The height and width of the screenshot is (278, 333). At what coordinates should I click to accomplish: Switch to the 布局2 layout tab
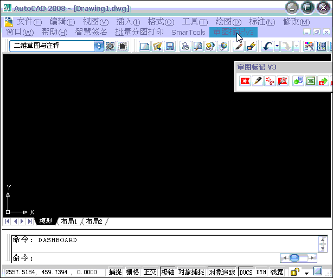(94, 221)
